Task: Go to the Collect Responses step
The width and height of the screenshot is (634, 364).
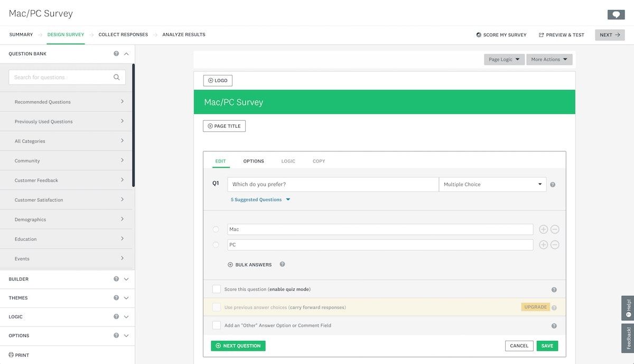Action: tap(123, 35)
